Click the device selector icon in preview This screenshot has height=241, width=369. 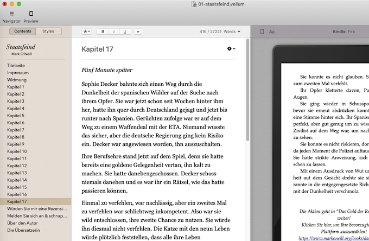(262, 31)
